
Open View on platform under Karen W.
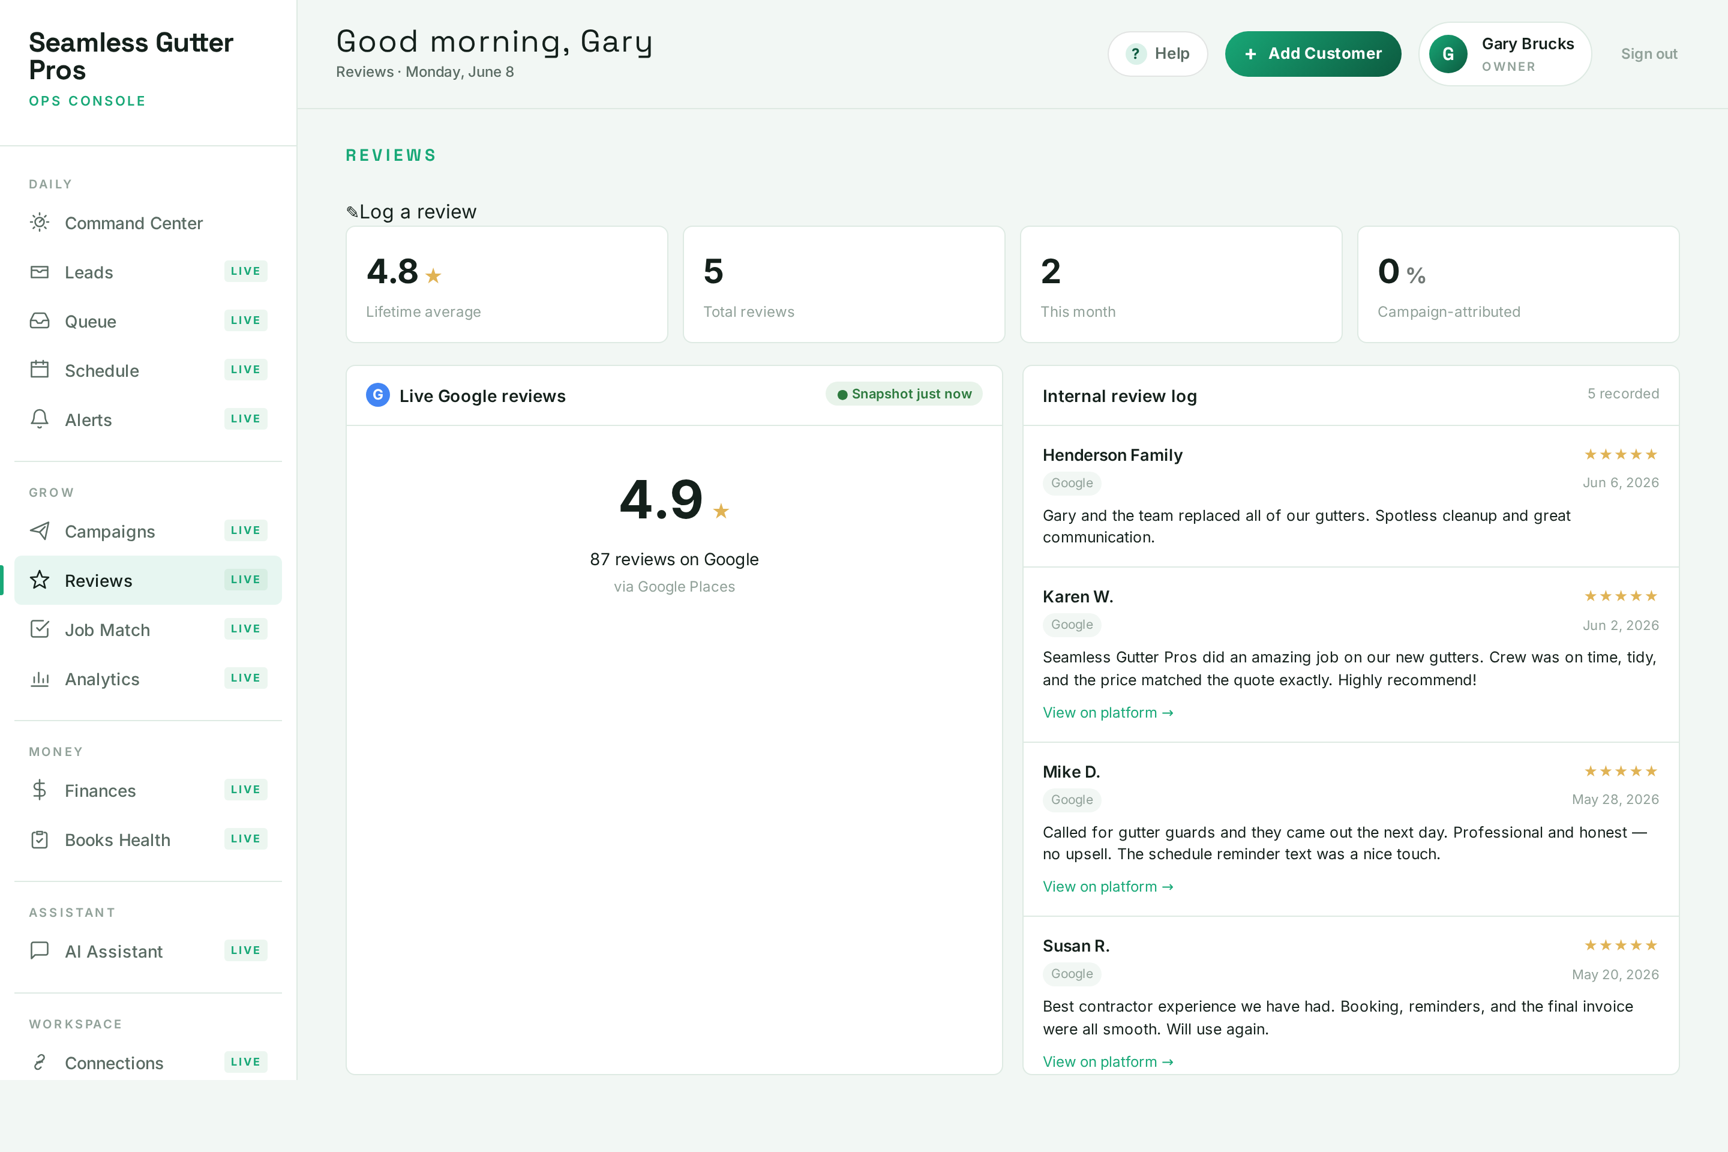(x=1108, y=712)
